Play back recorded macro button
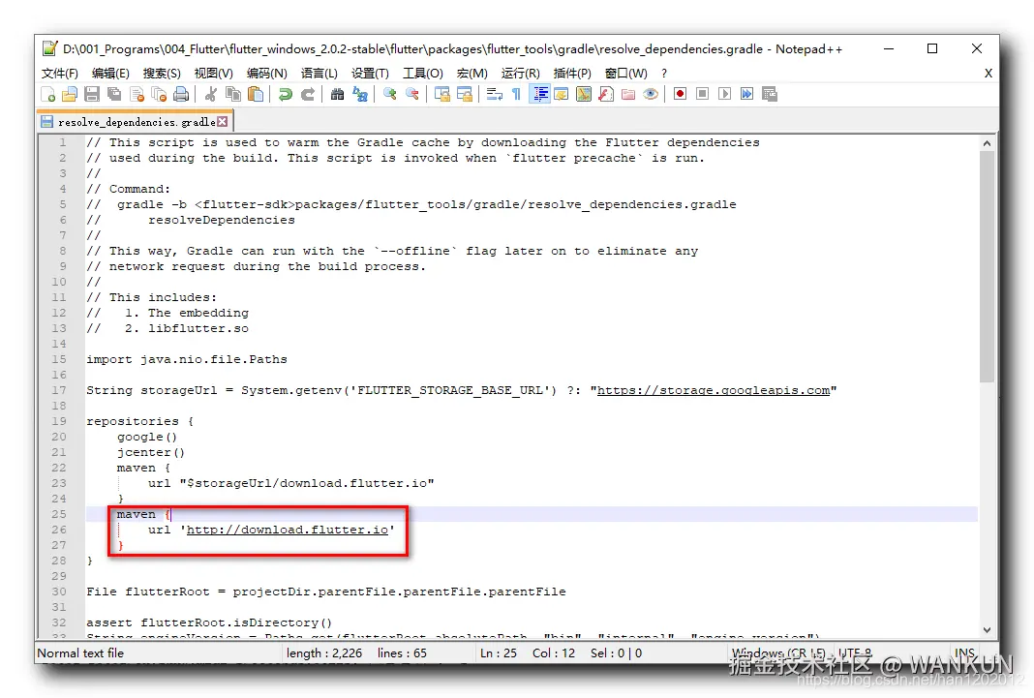This screenshot has width=1034, height=698. pos(725,94)
